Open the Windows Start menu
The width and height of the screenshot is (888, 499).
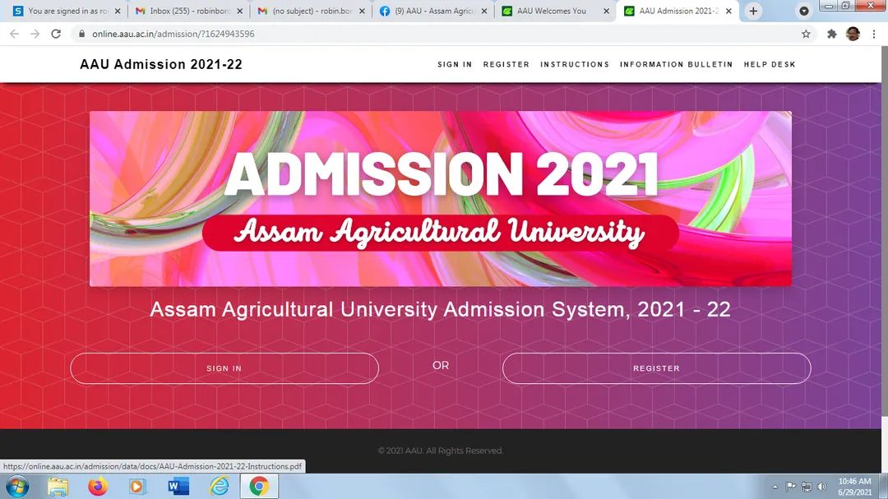tap(17, 486)
